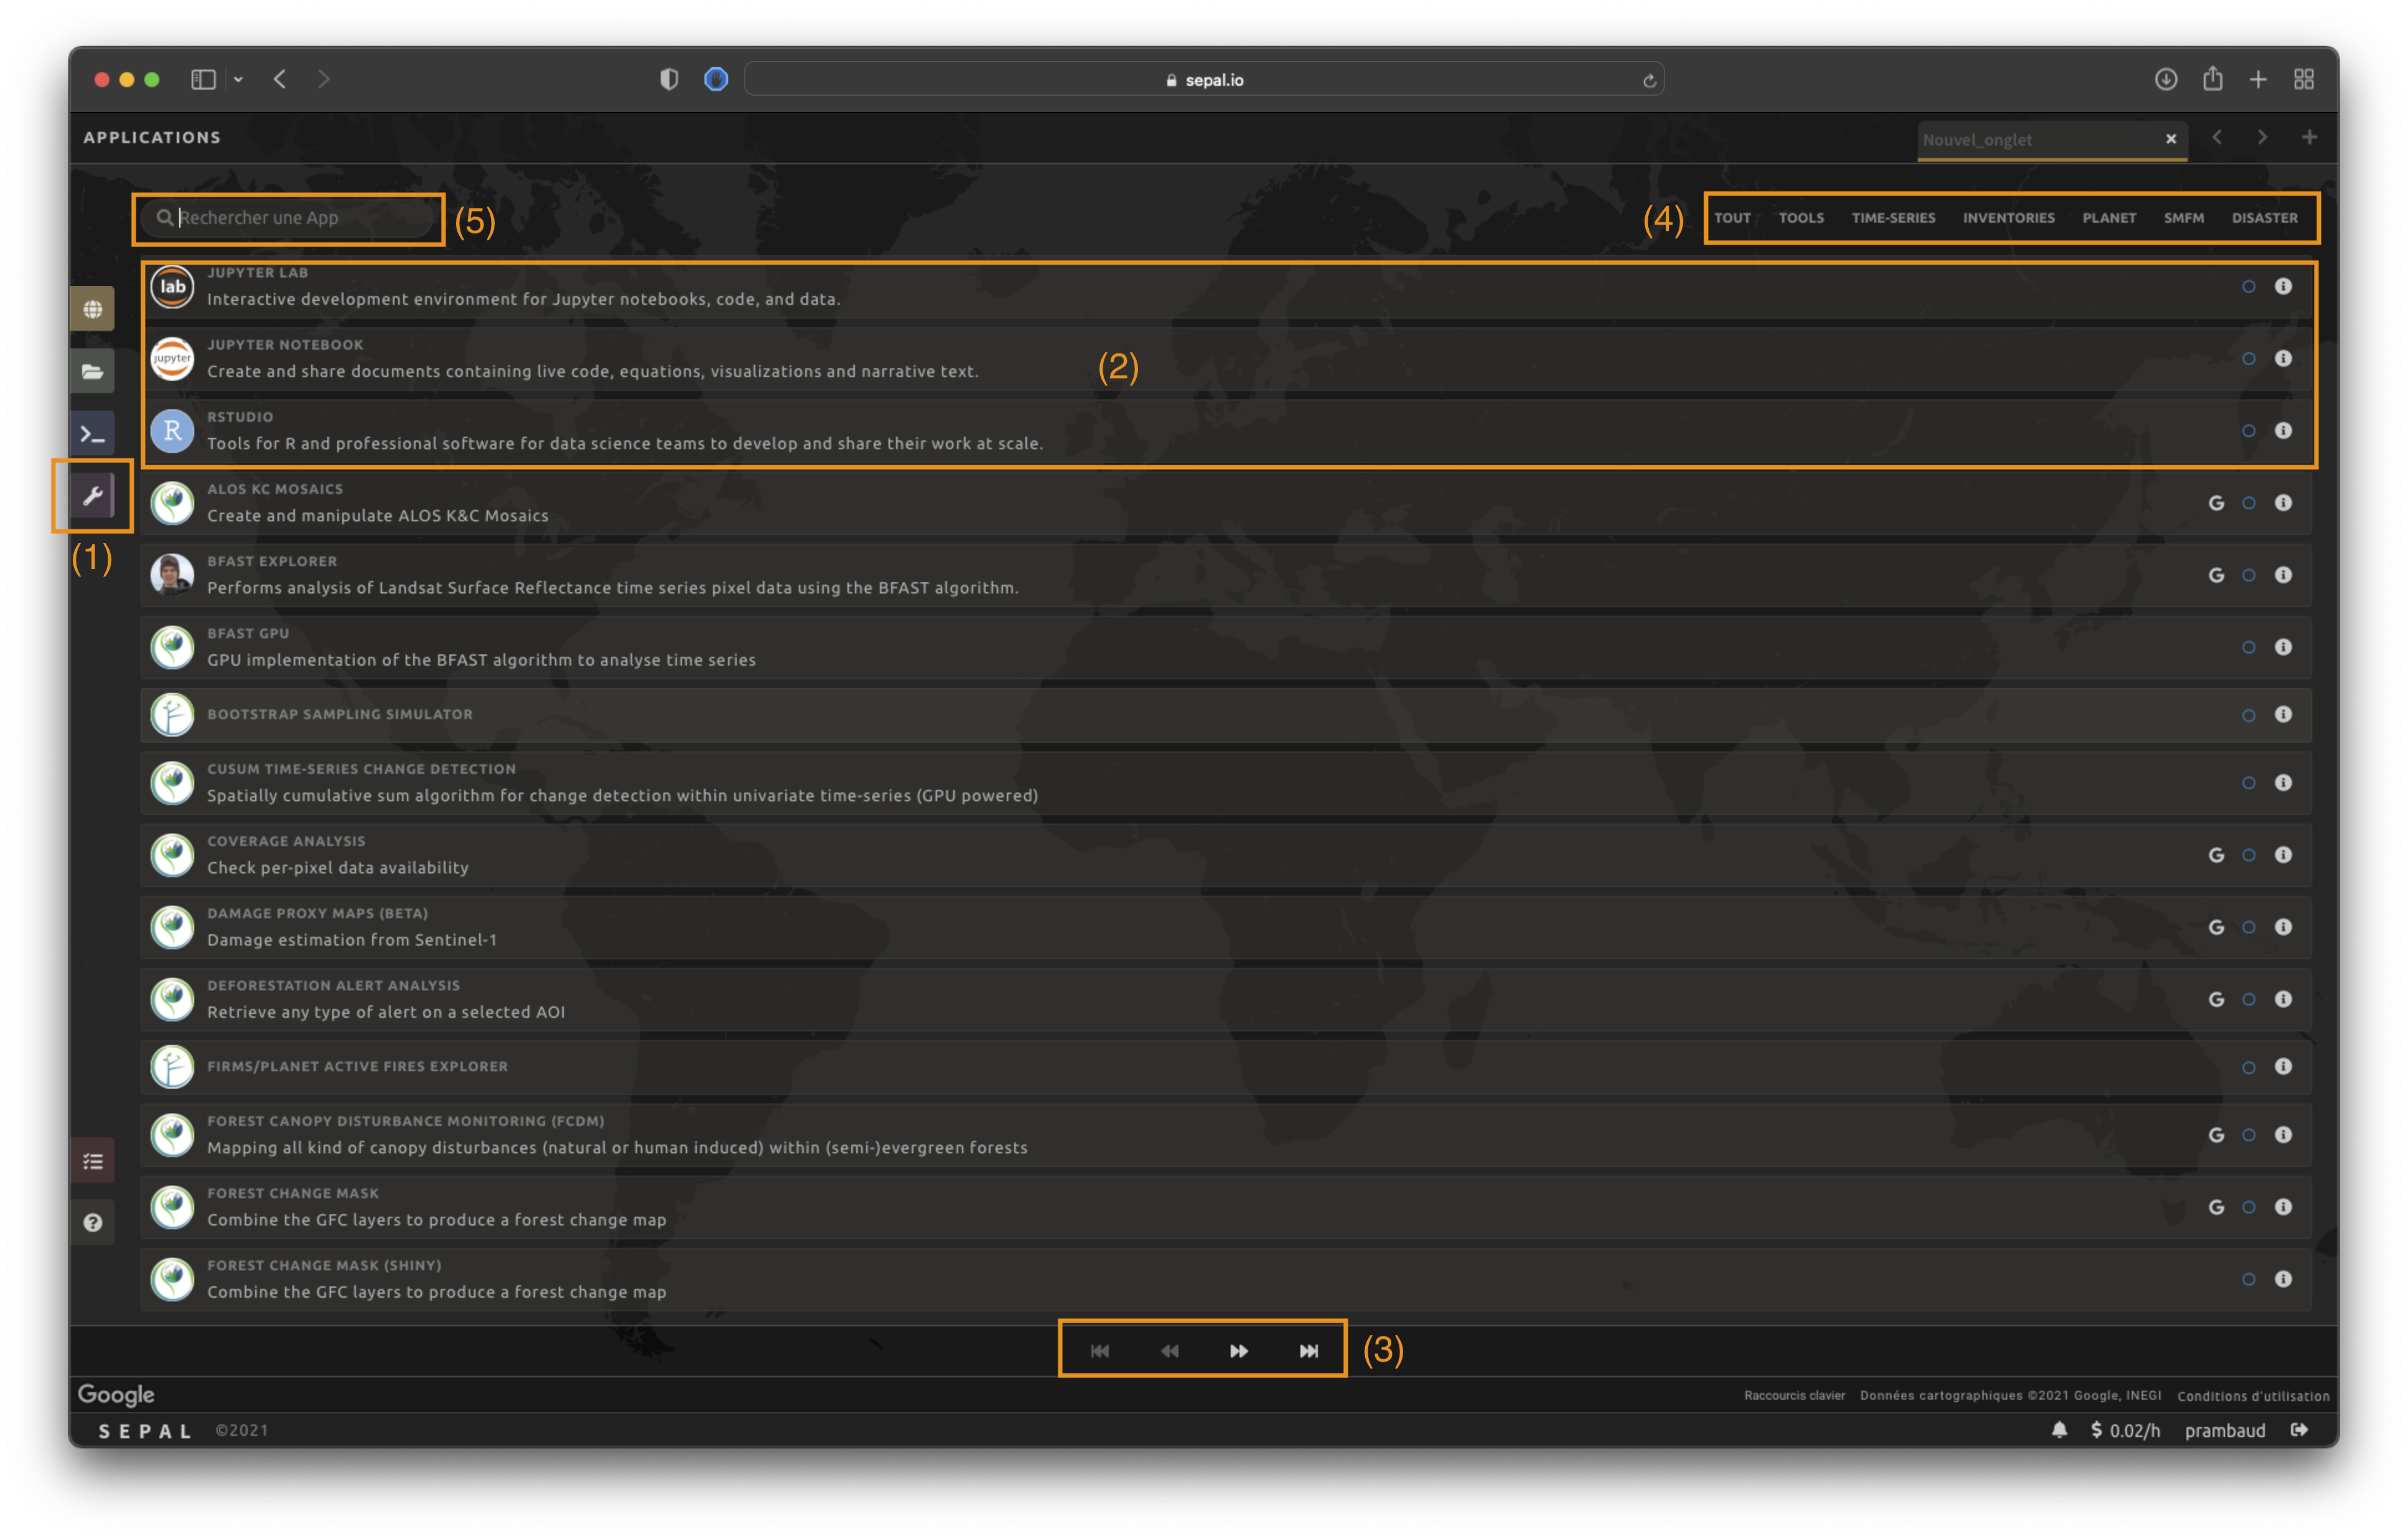Click the Apps wrench icon in sidebar
The height and width of the screenshot is (1539, 2408).
(92, 496)
